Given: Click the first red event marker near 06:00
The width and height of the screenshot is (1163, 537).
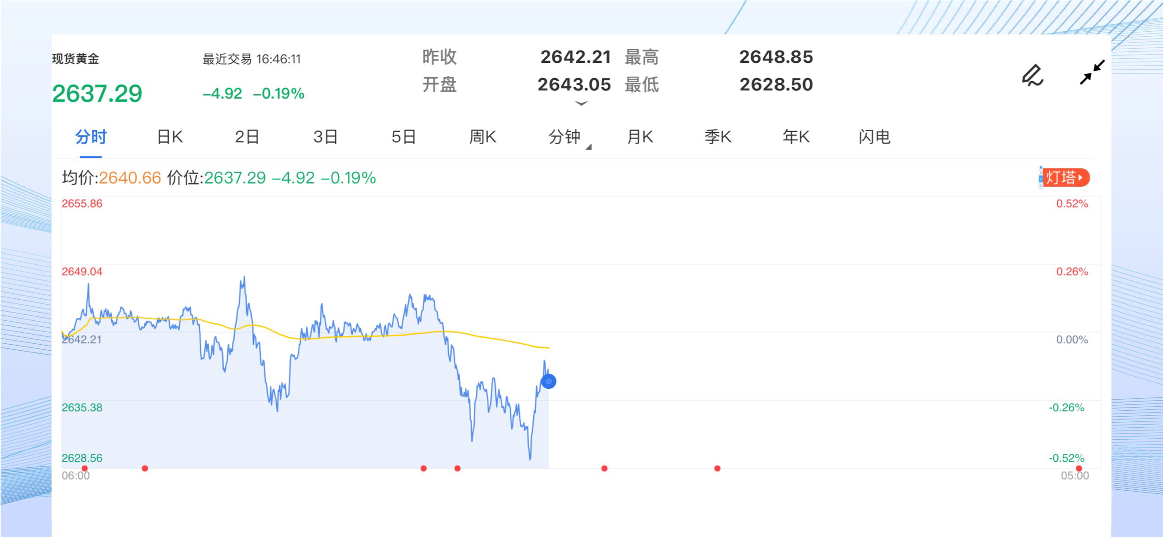Looking at the screenshot, I should pyautogui.click(x=85, y=469).
